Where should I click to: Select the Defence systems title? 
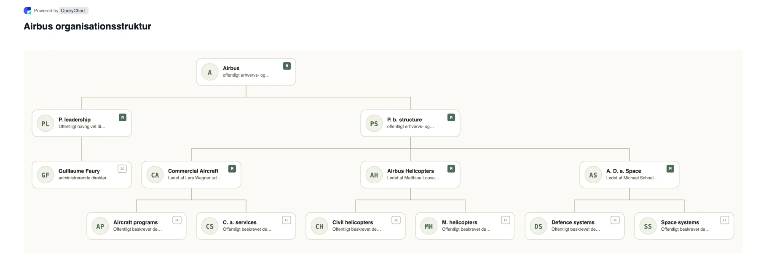(573, 222)
